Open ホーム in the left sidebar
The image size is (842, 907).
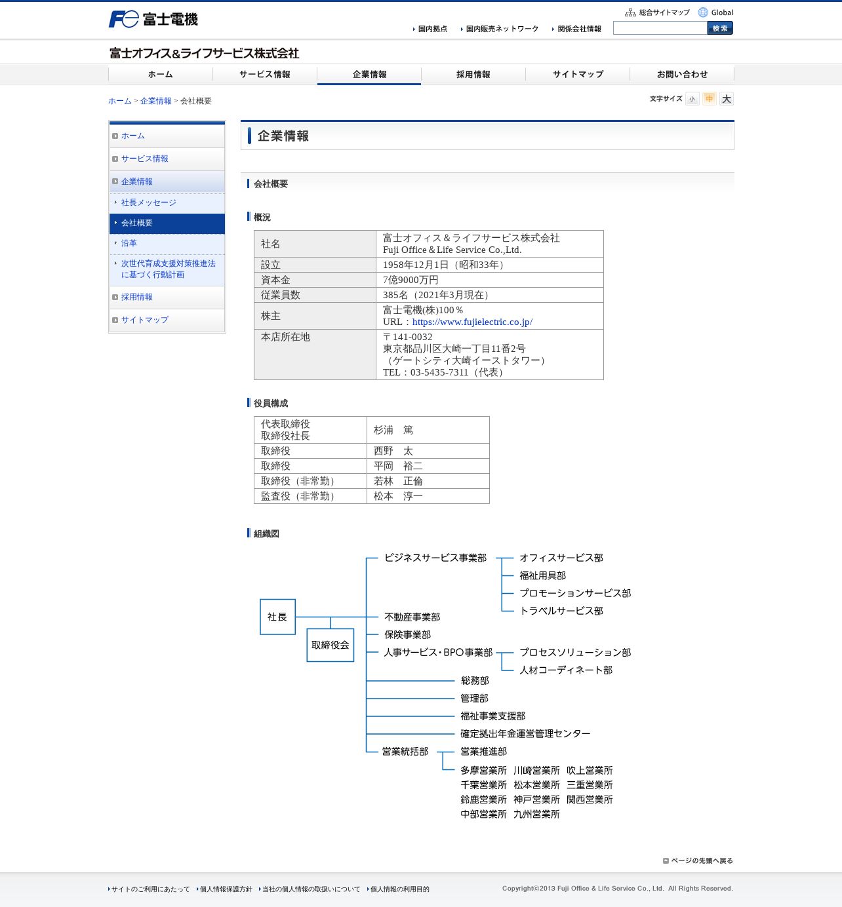(167, 136)
